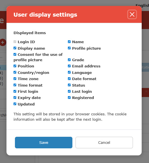149x163 pixels.
Task: Uncheck the Date format checkbox
Action: 69,79
